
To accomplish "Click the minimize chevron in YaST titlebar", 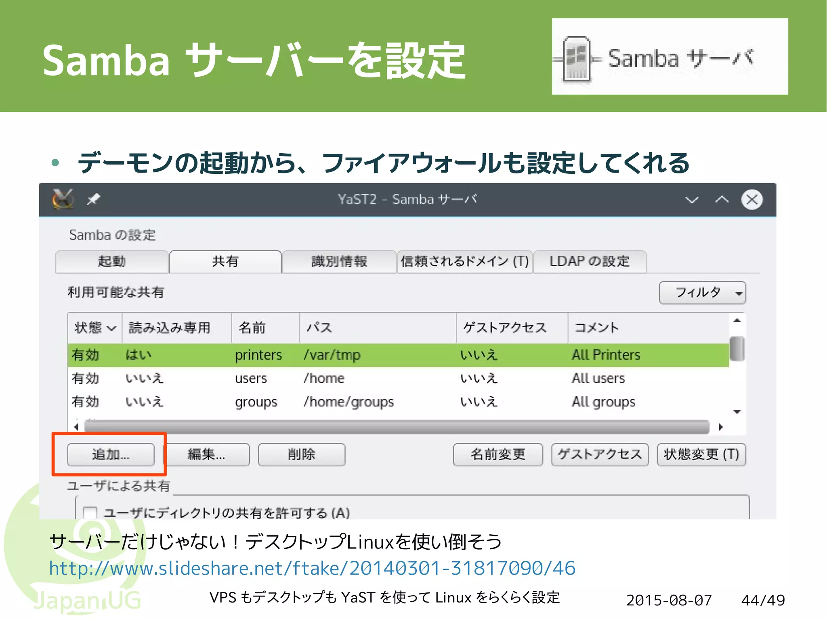I will [x=692, y=200].
